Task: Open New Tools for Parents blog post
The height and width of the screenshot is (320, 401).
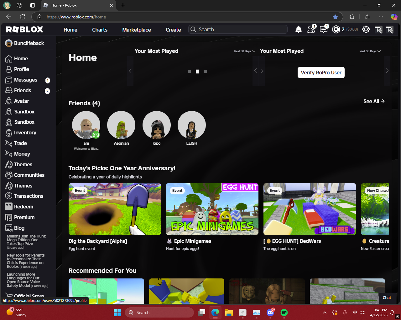Action: coord(26,261)
